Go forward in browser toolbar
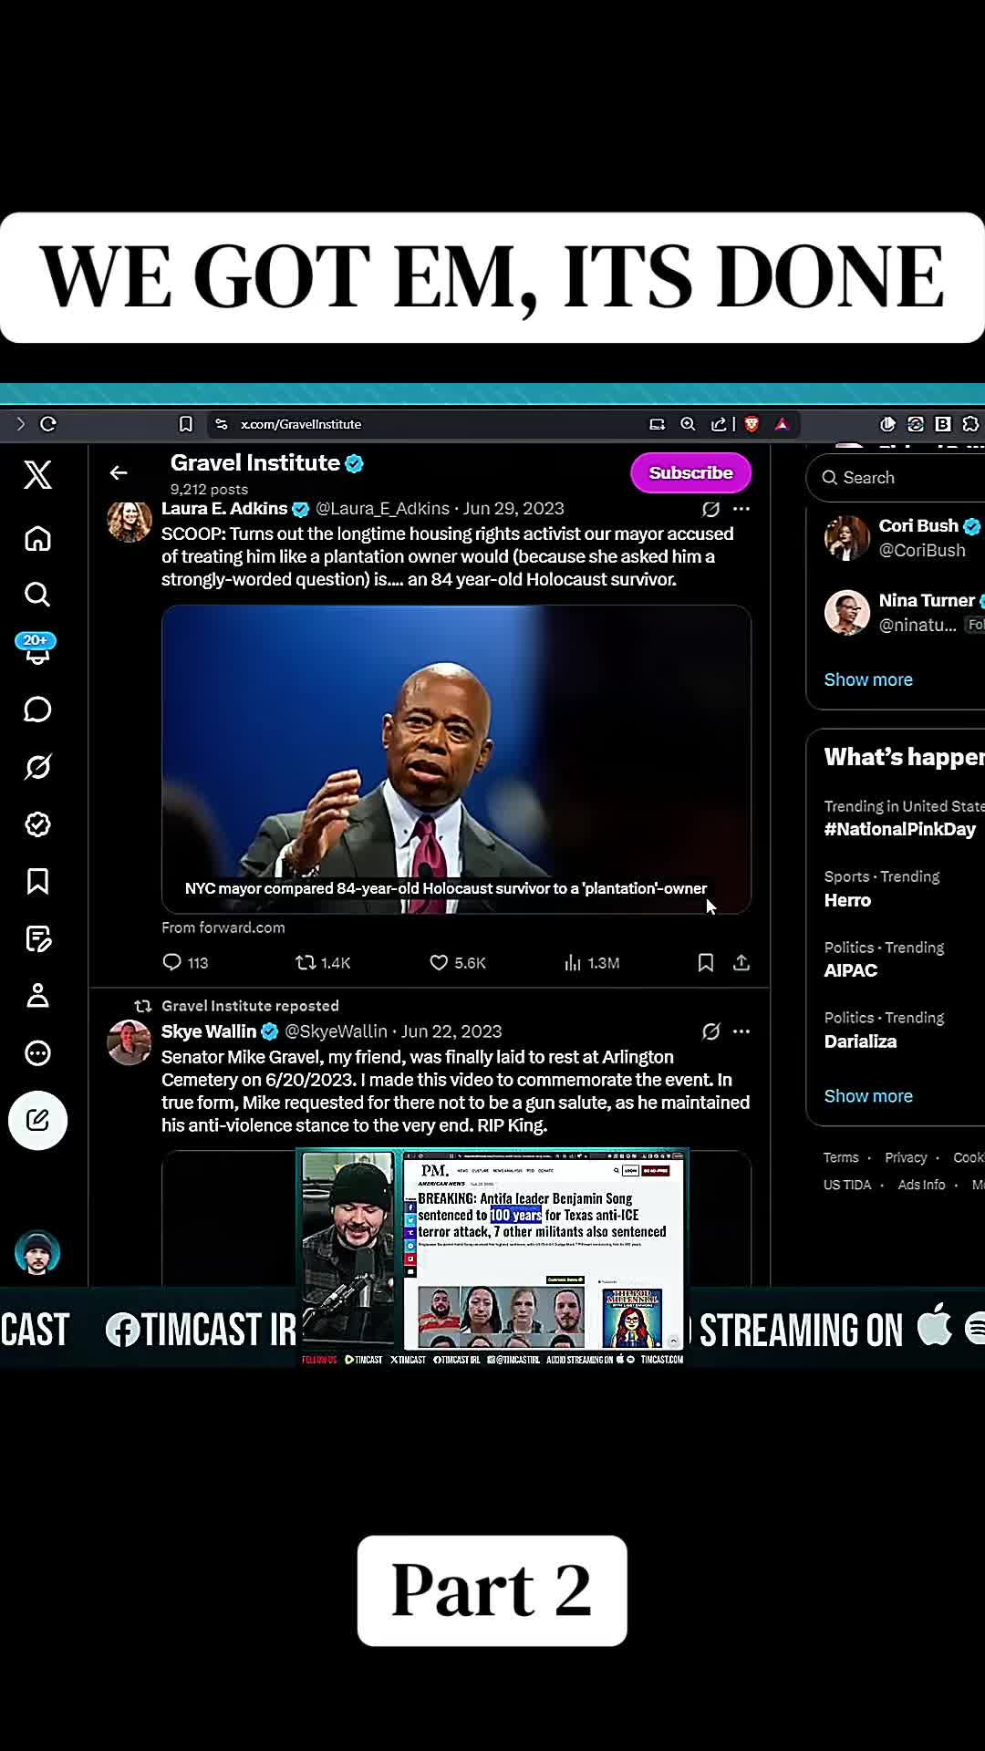 coord(20,424)
